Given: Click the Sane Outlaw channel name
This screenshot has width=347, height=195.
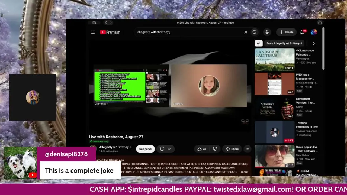Looking at the screenshot, I should (304, 155).
